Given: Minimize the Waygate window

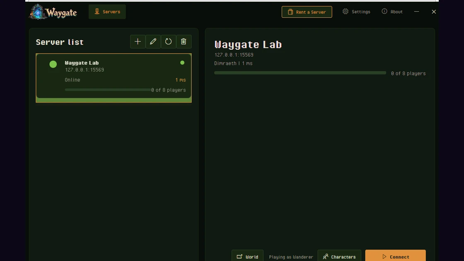Looking at the screenshot, I should tap(416, 12).
